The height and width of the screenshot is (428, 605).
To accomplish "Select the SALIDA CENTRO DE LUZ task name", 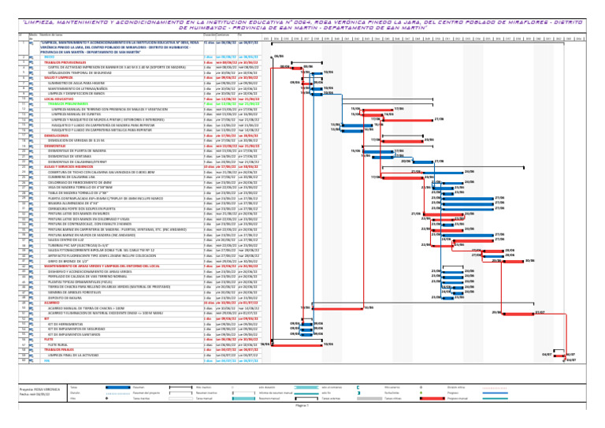I will point(65,240).
